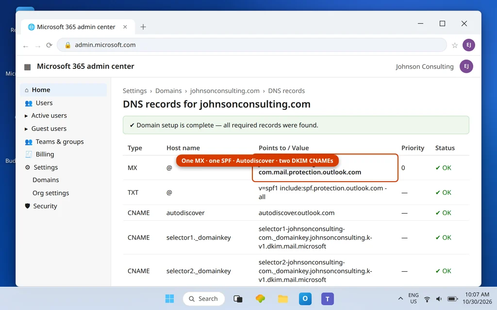This screenshot has width=497, height=310.
Task: Click the ENG US language indicator
Action: [414, 298]
